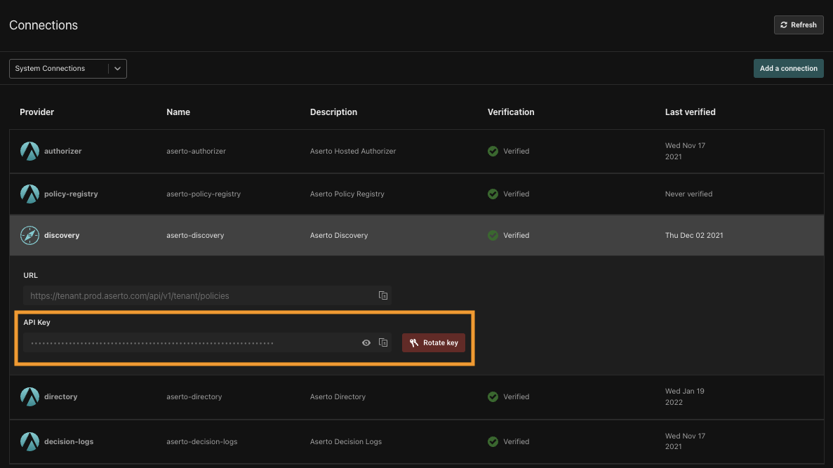Viewport: 833px width, 468px height.
Task: Click the green Verified check for policy-registry
Action: (x=493, y=194)
